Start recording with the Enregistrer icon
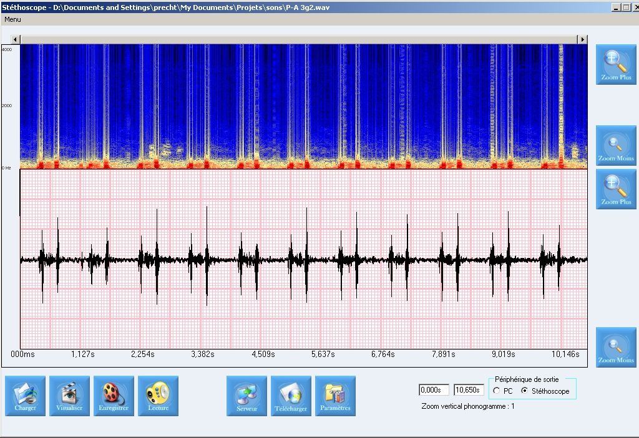 [114, 396]
